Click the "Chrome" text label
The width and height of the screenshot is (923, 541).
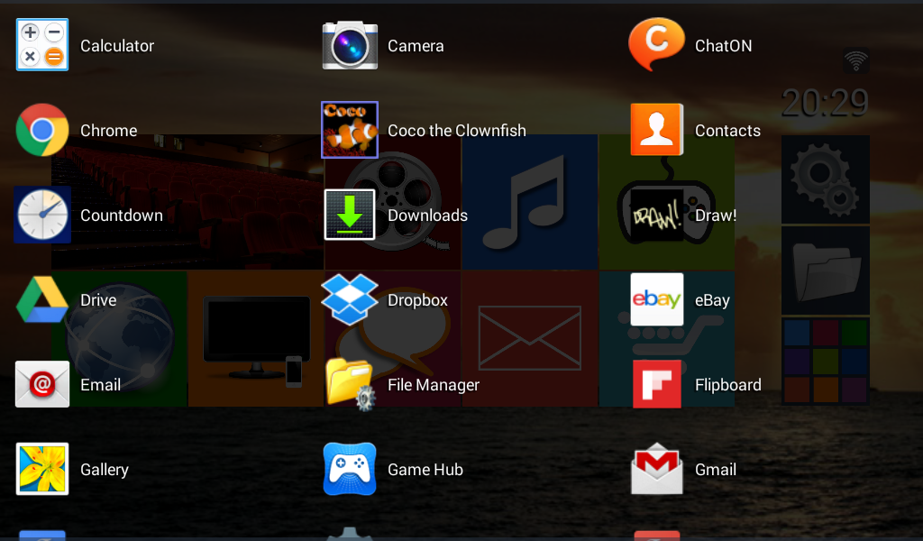[x=109, y=131]
